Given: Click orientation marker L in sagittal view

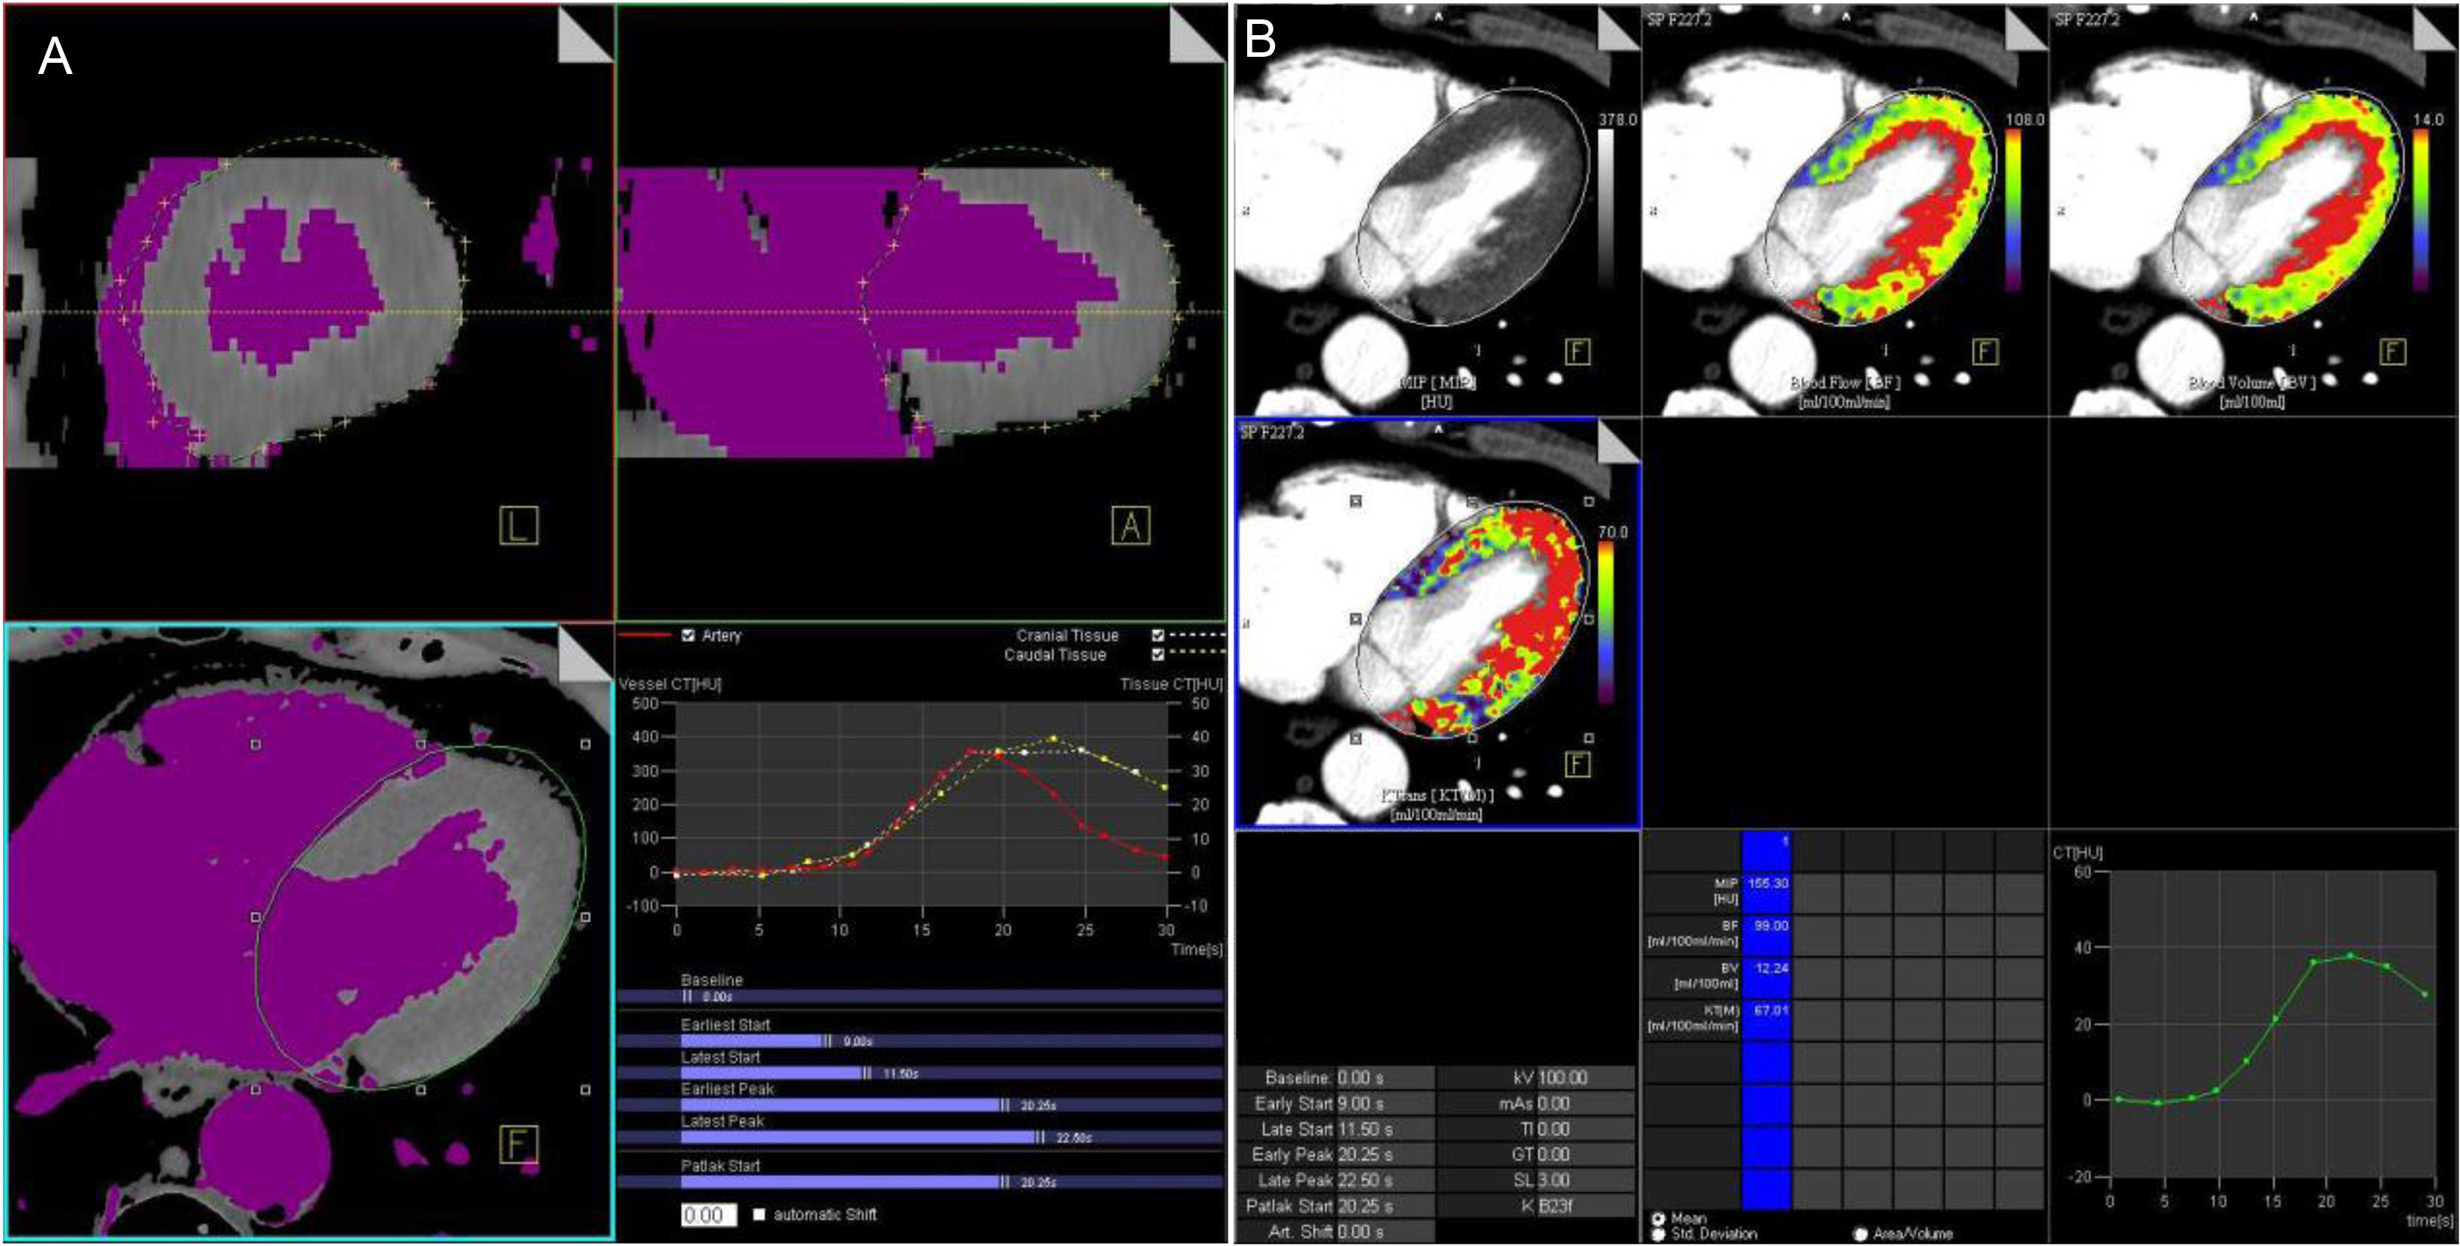Looking at the screenshot, I should click(x=519, y=525).
